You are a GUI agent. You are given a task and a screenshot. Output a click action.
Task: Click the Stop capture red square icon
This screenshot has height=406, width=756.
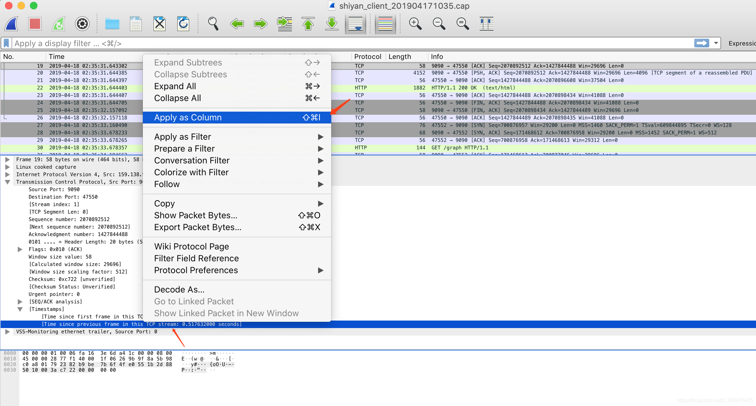click(x=35, y=23)
